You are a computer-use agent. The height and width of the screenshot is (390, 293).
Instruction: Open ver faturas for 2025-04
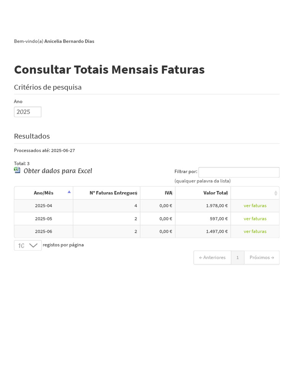click(255, 206)
